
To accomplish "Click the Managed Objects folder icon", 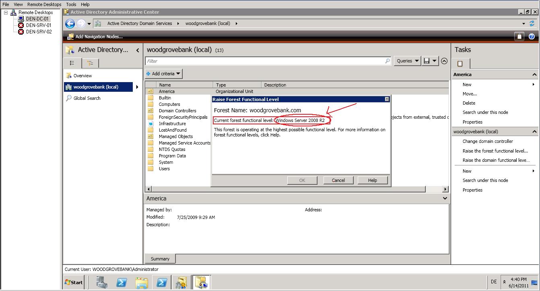I will [150, 136].
